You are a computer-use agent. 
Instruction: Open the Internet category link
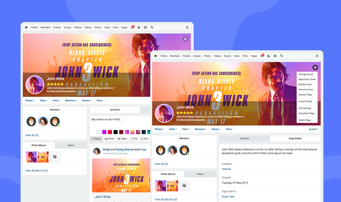(226, 169)
